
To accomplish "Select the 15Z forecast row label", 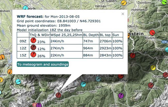I will click(23, 55).
